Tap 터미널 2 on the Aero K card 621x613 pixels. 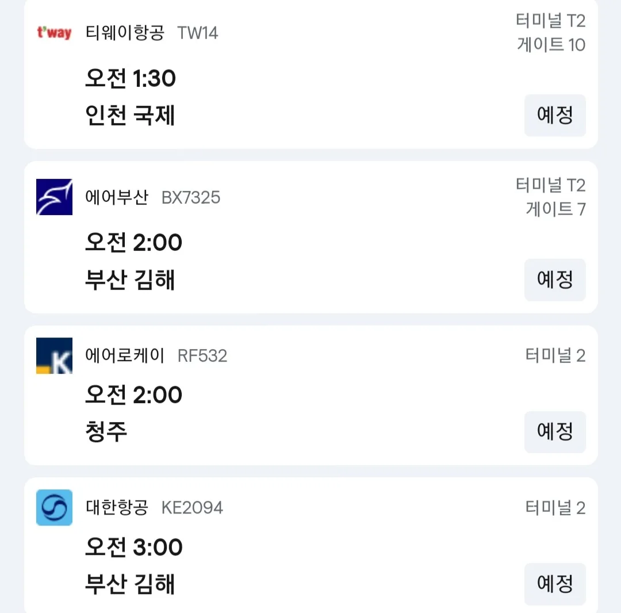click(555, 355)
